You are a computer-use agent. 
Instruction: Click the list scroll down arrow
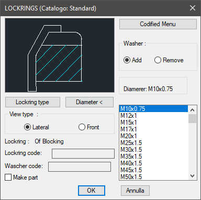pos(193,176)
